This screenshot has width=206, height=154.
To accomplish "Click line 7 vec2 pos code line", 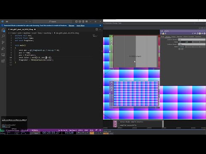I will click(39, 50).
